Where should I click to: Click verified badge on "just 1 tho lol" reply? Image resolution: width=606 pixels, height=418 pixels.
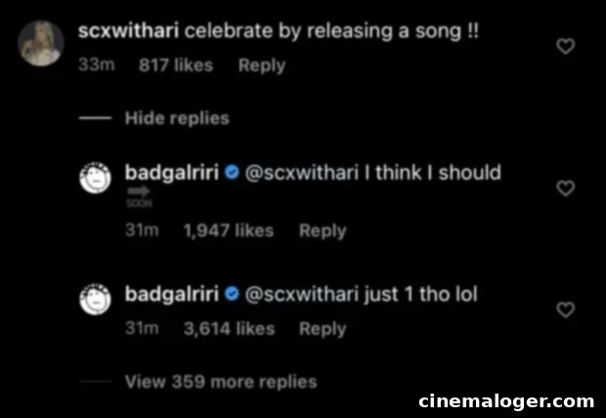[x=232, y=294]
